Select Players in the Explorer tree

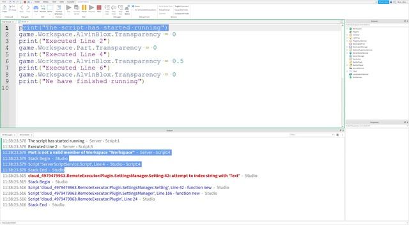click(x=355, y=32)
